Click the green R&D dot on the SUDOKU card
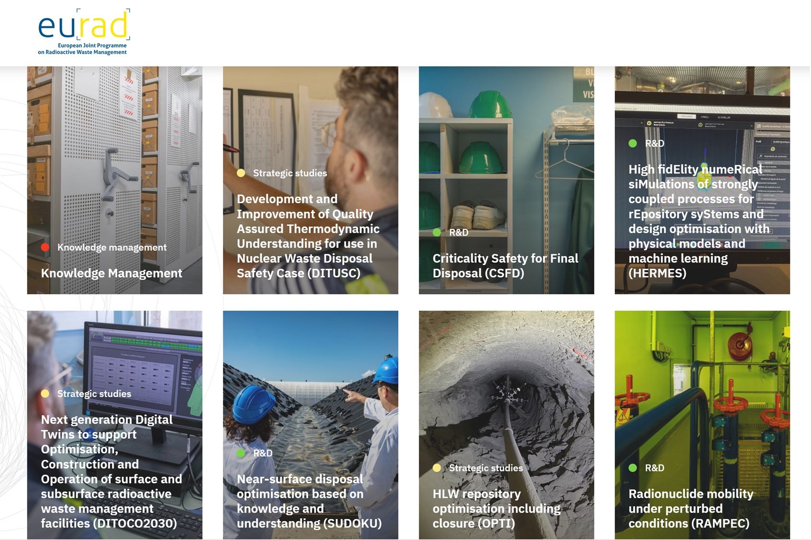This screenshot has width=811, height=540. tap(241, 453)
